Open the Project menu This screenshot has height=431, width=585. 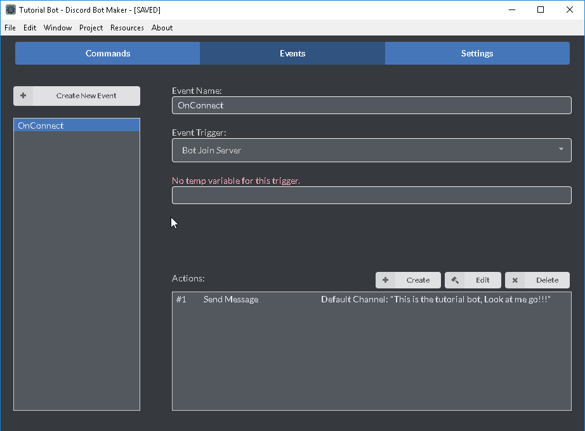(91, 28)
